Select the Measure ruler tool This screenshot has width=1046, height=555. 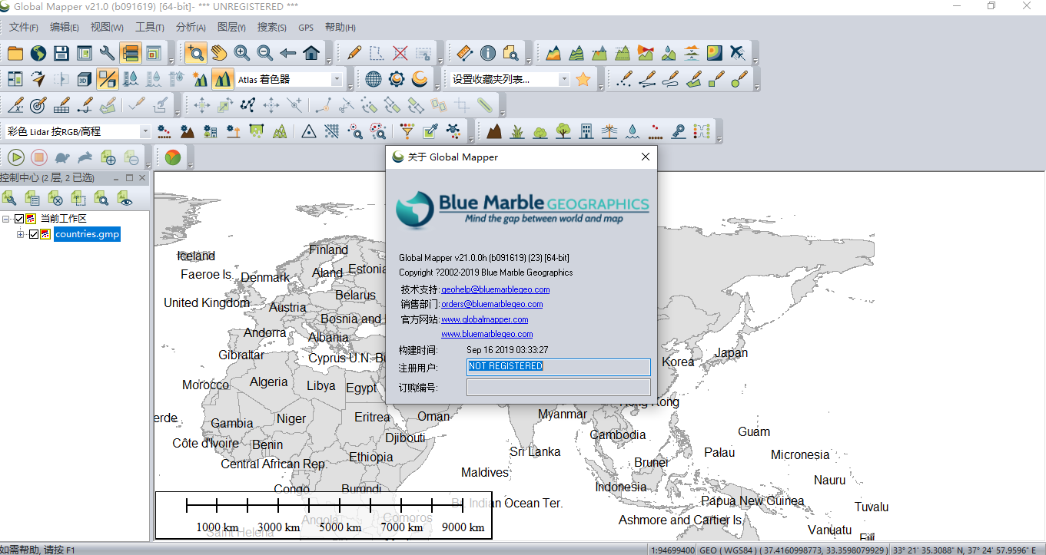click(x=464, y=53)
